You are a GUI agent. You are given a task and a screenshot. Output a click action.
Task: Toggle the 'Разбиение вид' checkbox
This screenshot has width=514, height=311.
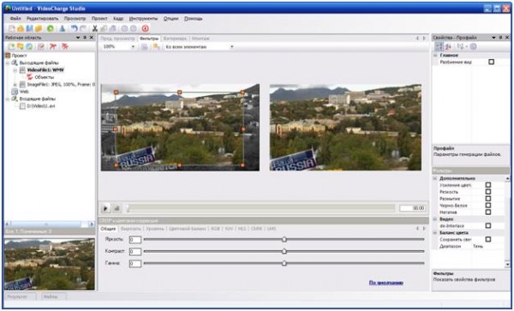[x=491, y=62]
